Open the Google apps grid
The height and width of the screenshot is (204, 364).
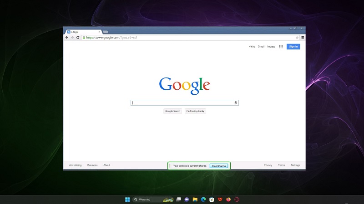(281, 47)
